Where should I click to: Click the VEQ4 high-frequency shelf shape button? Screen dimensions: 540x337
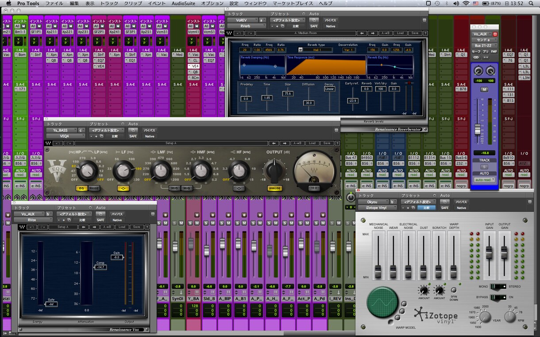239,188
